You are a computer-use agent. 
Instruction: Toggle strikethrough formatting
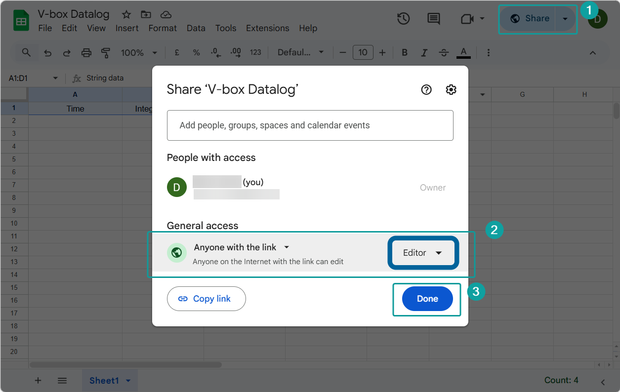(444, 52)
